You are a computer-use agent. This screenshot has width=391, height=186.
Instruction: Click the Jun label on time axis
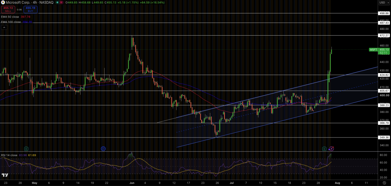[x=132, y=183]
